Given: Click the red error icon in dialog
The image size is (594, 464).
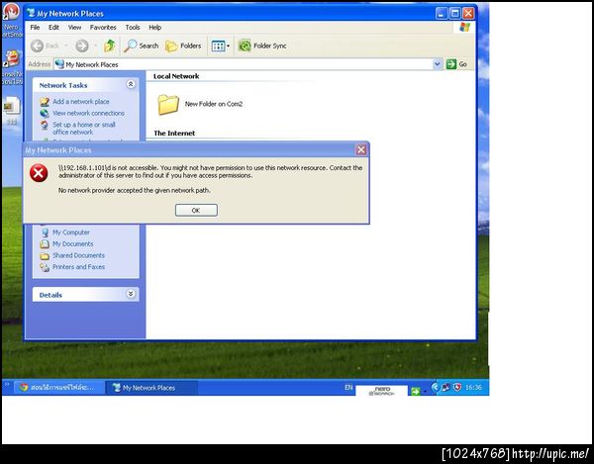Looking at the screenshot, I should pyautogui.click(x=39, y=173).
